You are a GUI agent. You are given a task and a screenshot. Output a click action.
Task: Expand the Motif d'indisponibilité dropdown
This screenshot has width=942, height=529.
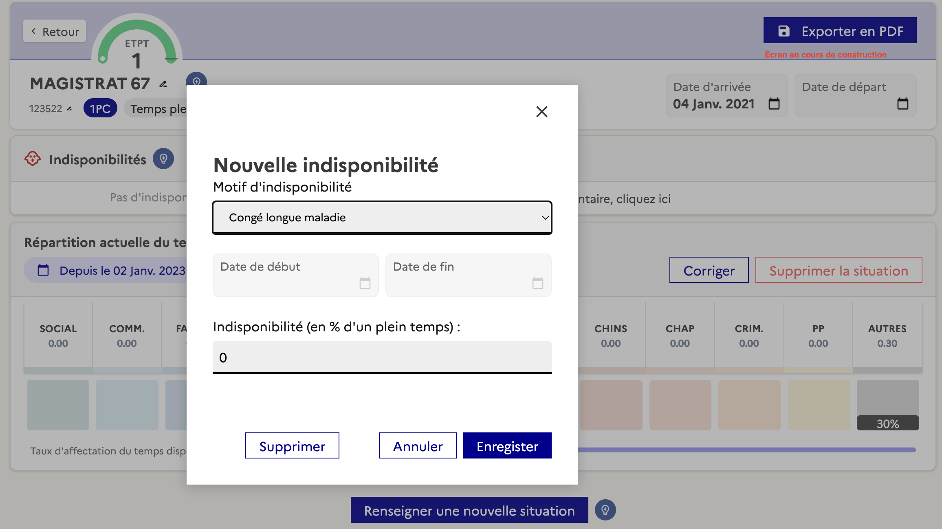[x=382, y=218]
